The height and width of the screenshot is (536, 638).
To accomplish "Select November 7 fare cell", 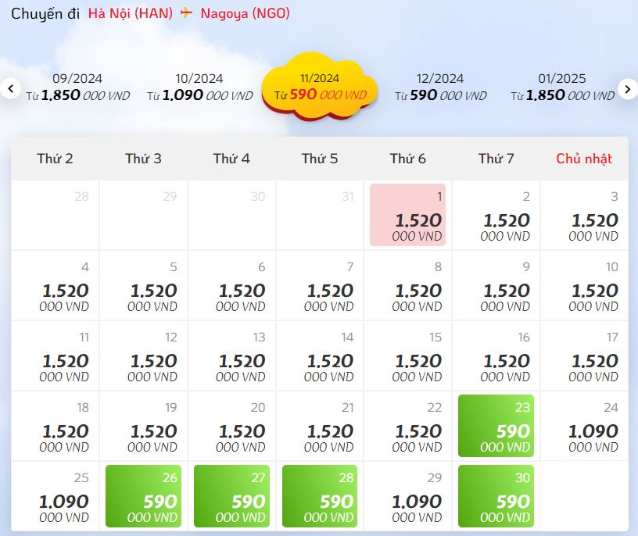I will coord(320,285).
